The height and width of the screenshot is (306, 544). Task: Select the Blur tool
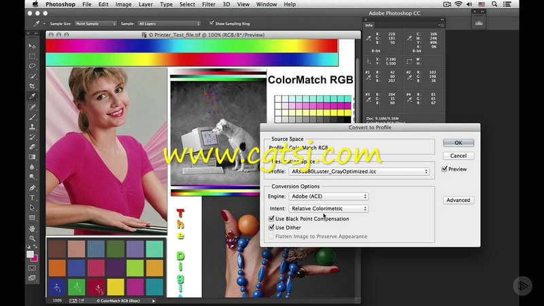pos(32,167)
